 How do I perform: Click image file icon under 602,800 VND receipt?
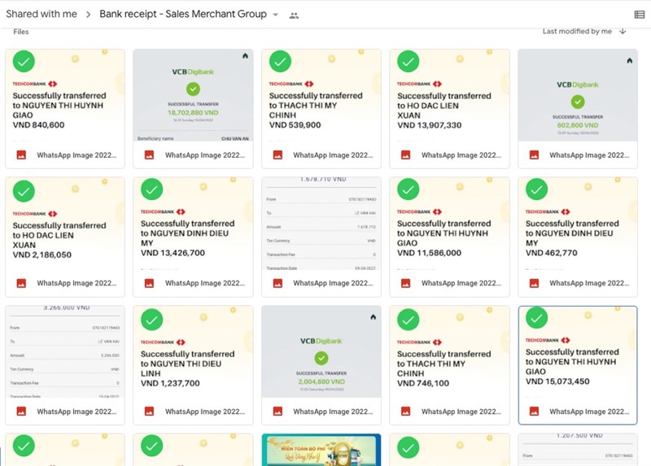(x=534, y=155)
